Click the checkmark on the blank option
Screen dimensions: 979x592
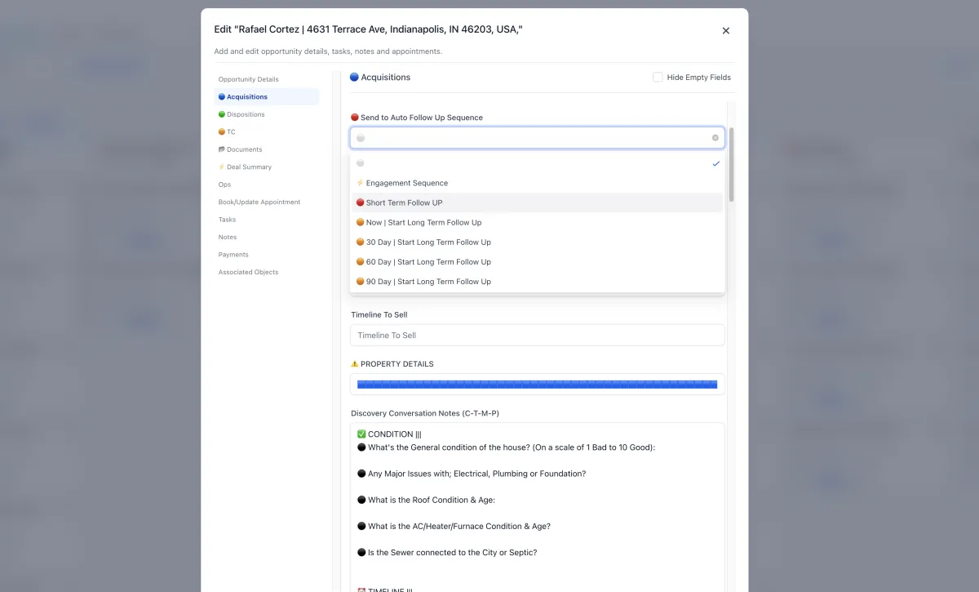tap(715, 163)
